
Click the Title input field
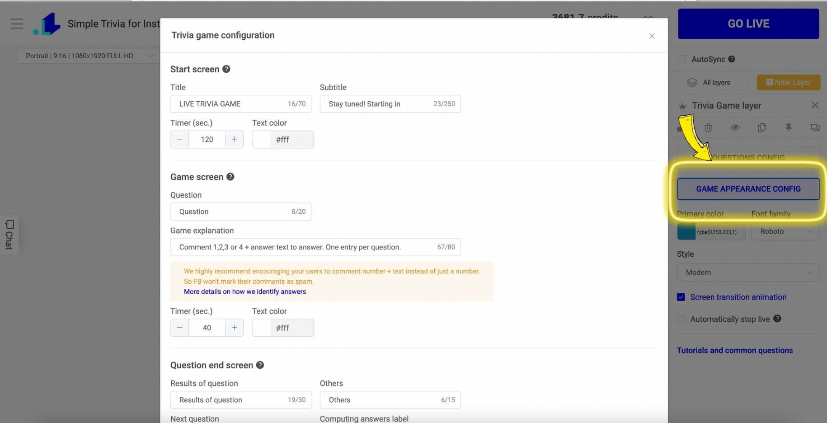tap(241, 104)
